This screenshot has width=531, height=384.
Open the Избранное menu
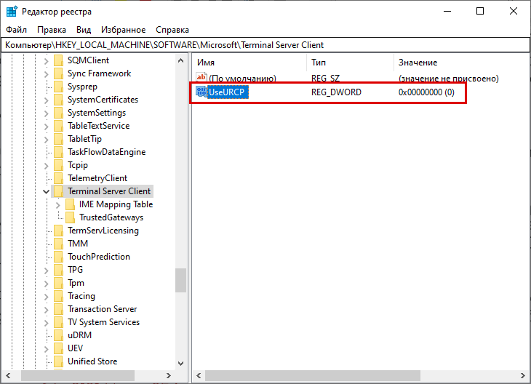point(123,30)
